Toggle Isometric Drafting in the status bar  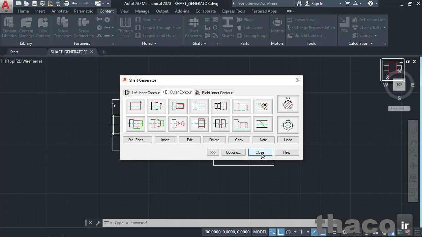(x=301, y=232)
